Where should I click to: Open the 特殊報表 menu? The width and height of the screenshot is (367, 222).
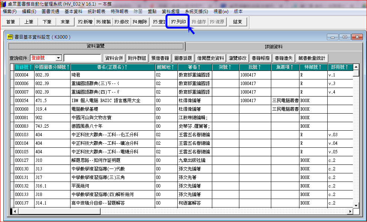pos(119,11)
